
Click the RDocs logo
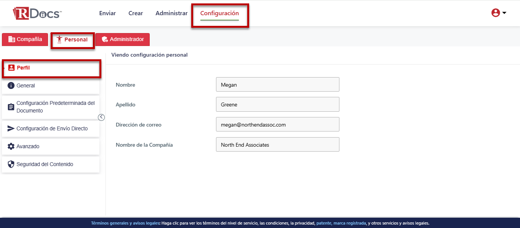tap(37, 13)
